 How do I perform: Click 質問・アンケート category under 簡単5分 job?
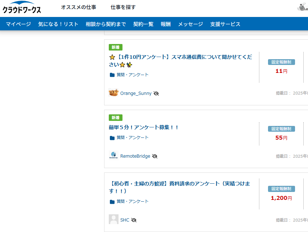click(x=133, y=137)
